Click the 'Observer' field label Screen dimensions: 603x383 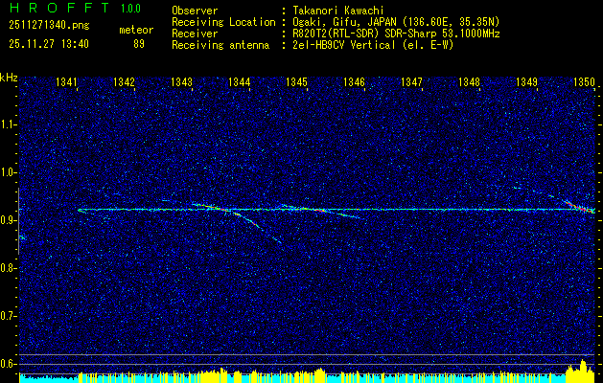pos(195,11)
